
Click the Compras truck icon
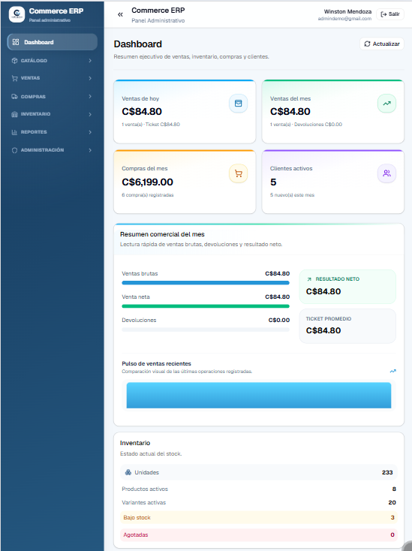coord(14,96)
